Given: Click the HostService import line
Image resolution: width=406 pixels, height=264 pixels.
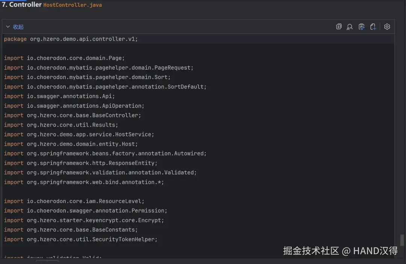Looking at the screenshot, I should 79,135.
